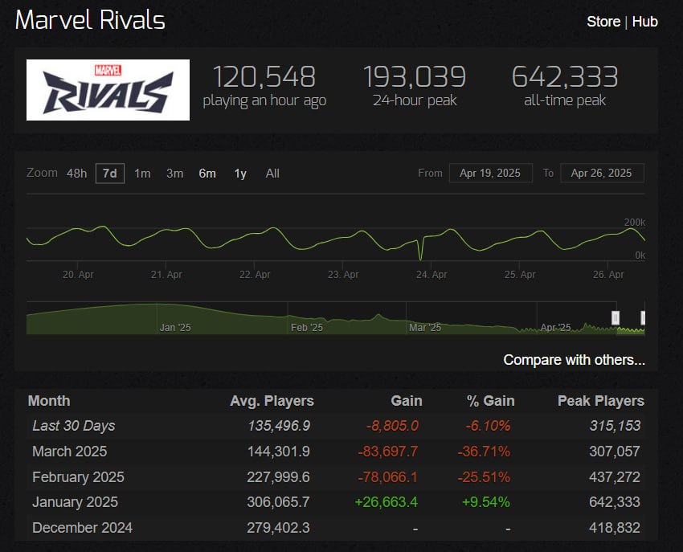The height and width of the screenshot is (552, 683).
Task: Click the Peak Players column header
Action: [601, 401]
